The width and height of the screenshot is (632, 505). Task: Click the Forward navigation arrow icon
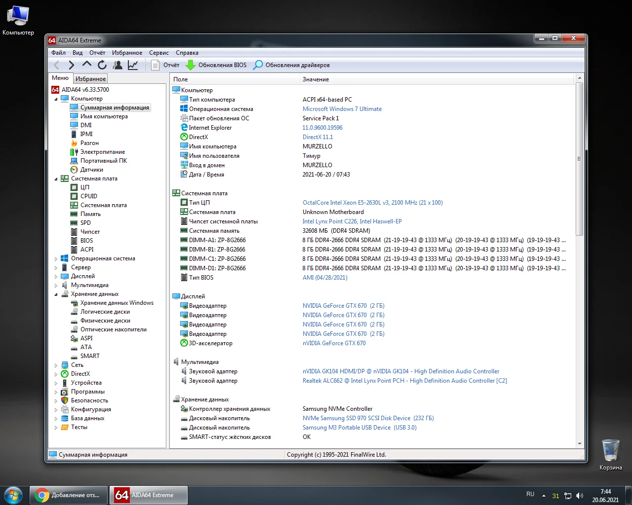(x=72, y=65)
